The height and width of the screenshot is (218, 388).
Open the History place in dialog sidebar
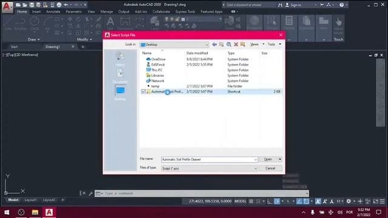pos(120,59)
